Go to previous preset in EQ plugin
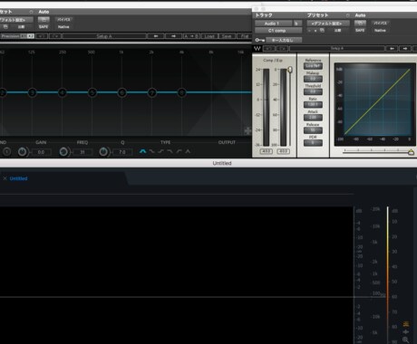This screenshot has height=344, width=417. click(156, 36)
